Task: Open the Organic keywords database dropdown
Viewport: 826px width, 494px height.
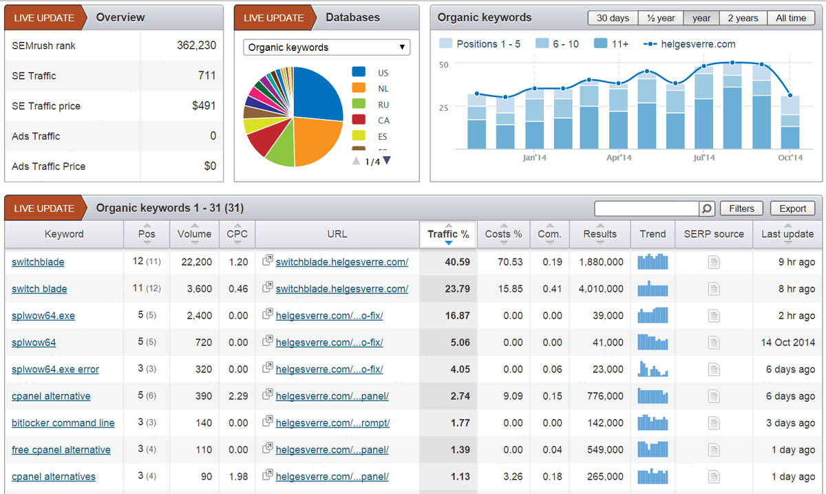Action: click(327, 47)
